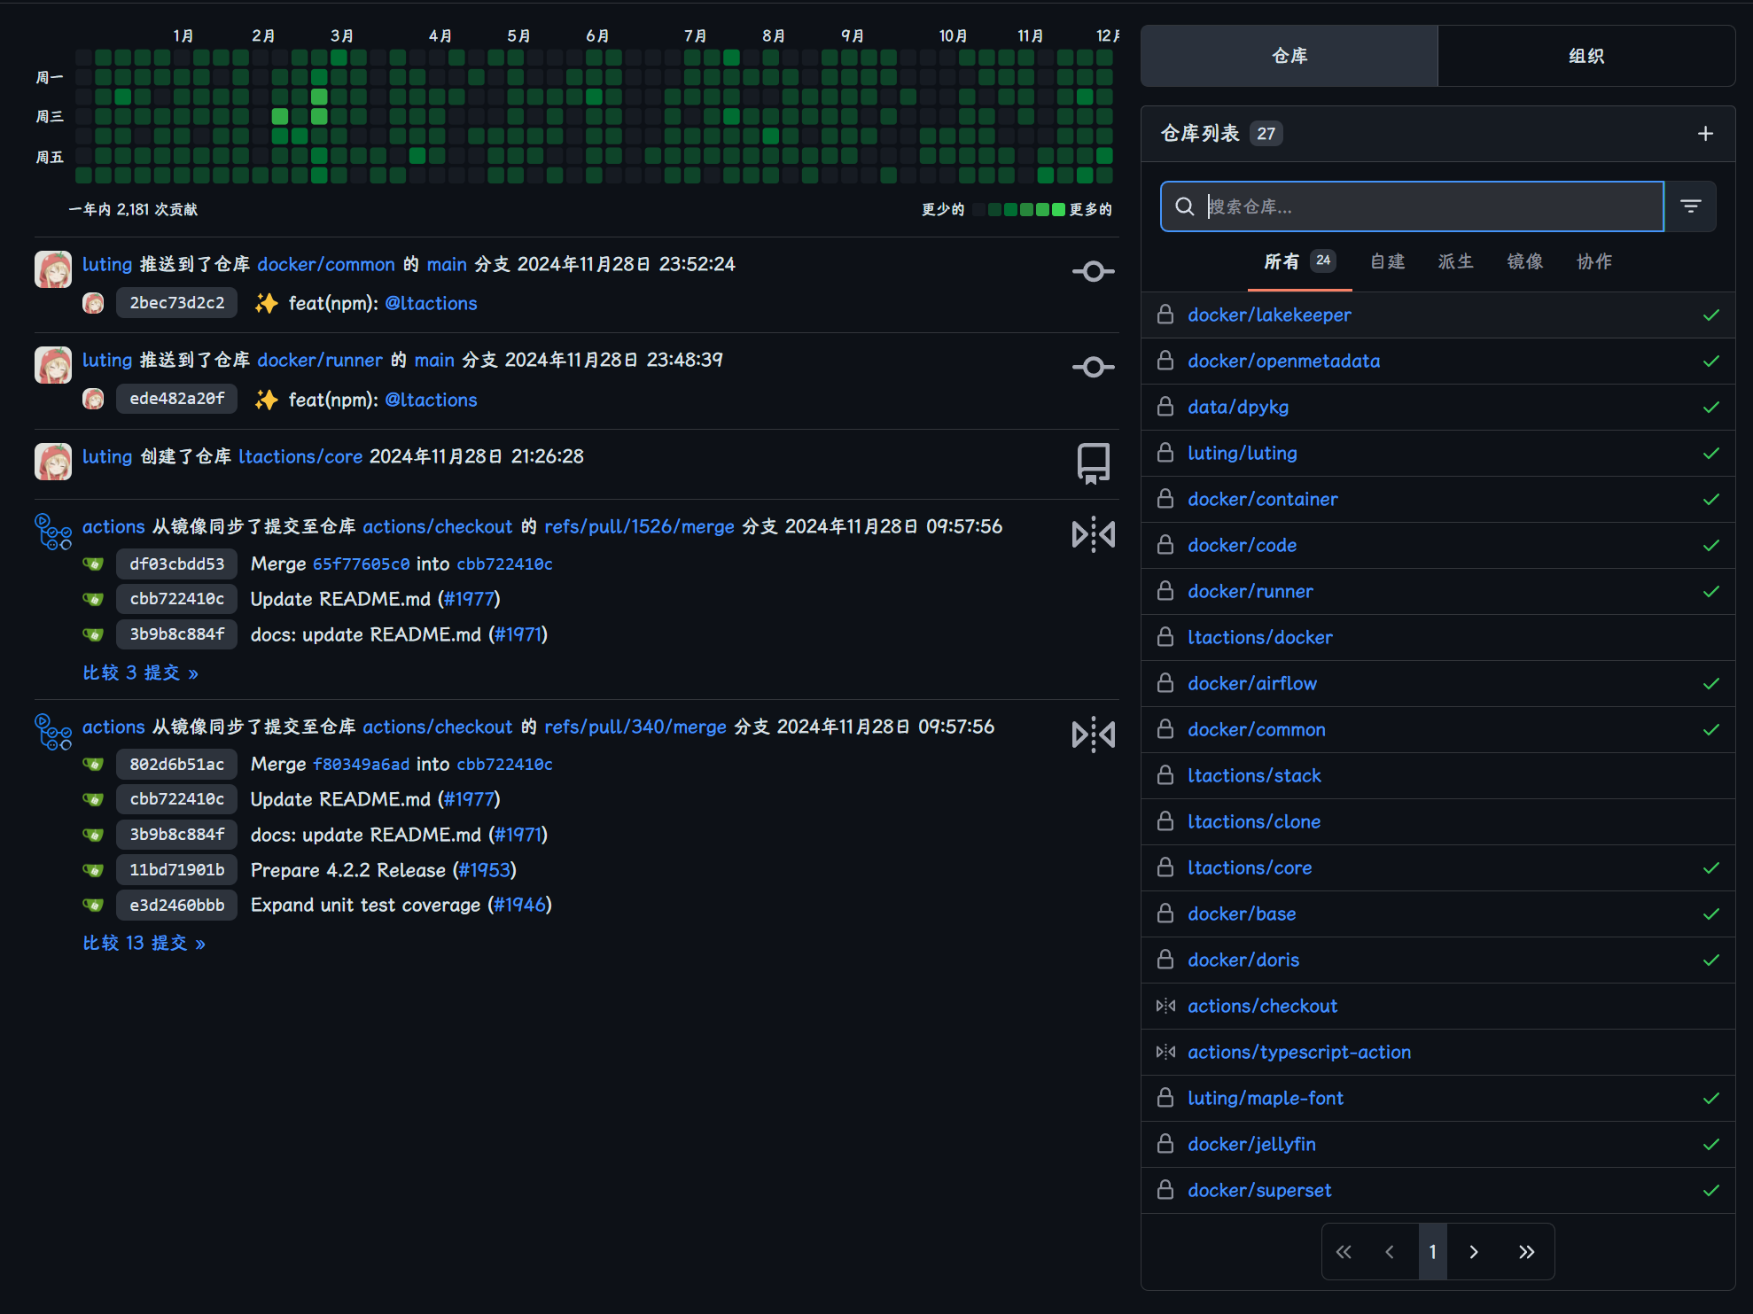Click the repository icon on the ltactions/core entry
Viewport: 1753px width, 1314px height.
tap(1093, 463)
